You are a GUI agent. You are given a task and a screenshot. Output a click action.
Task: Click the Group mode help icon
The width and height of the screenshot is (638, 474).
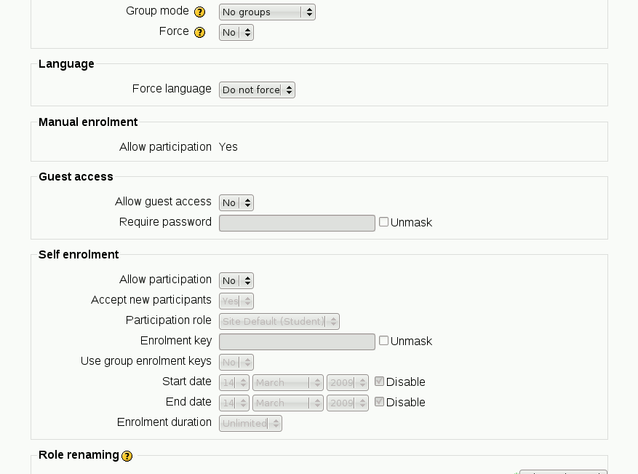(200, 12)
